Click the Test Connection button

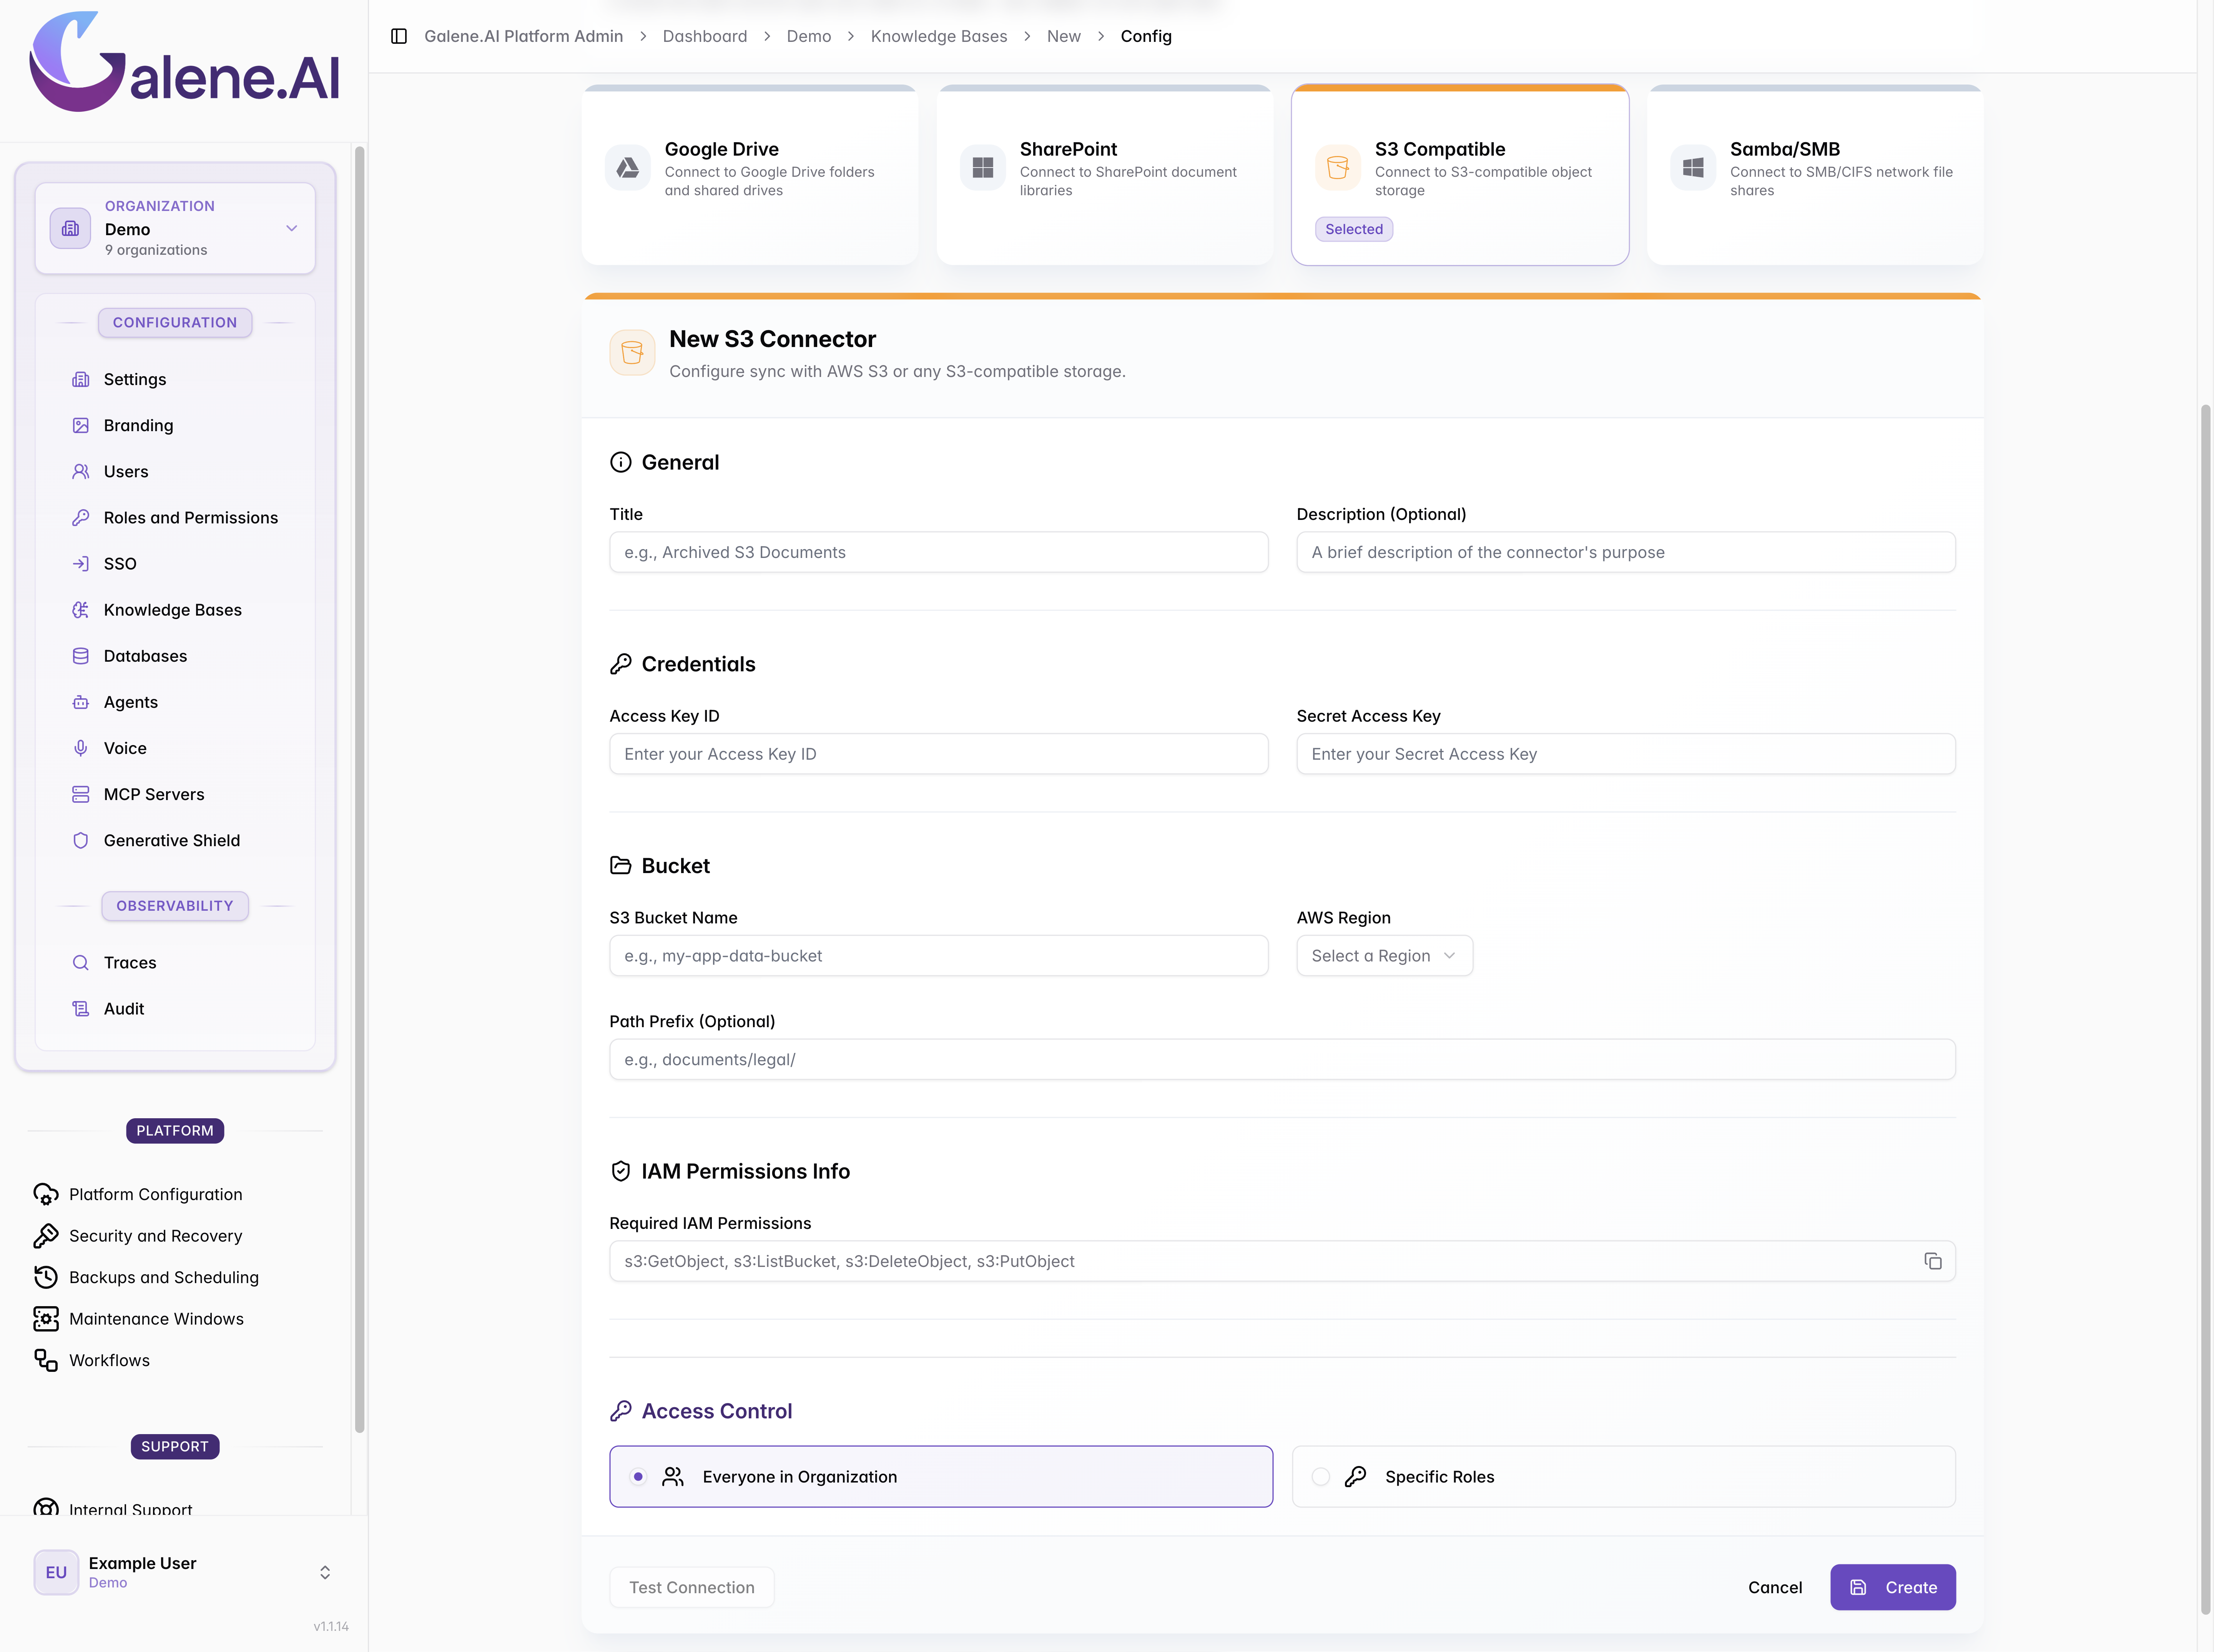(692, 1587)
